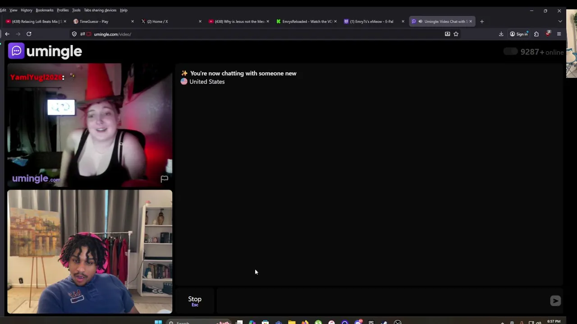577x324 pixels.
Task: Close the EmrysReloaded tab
Action: pyautogui.click(x=335, y=21)
